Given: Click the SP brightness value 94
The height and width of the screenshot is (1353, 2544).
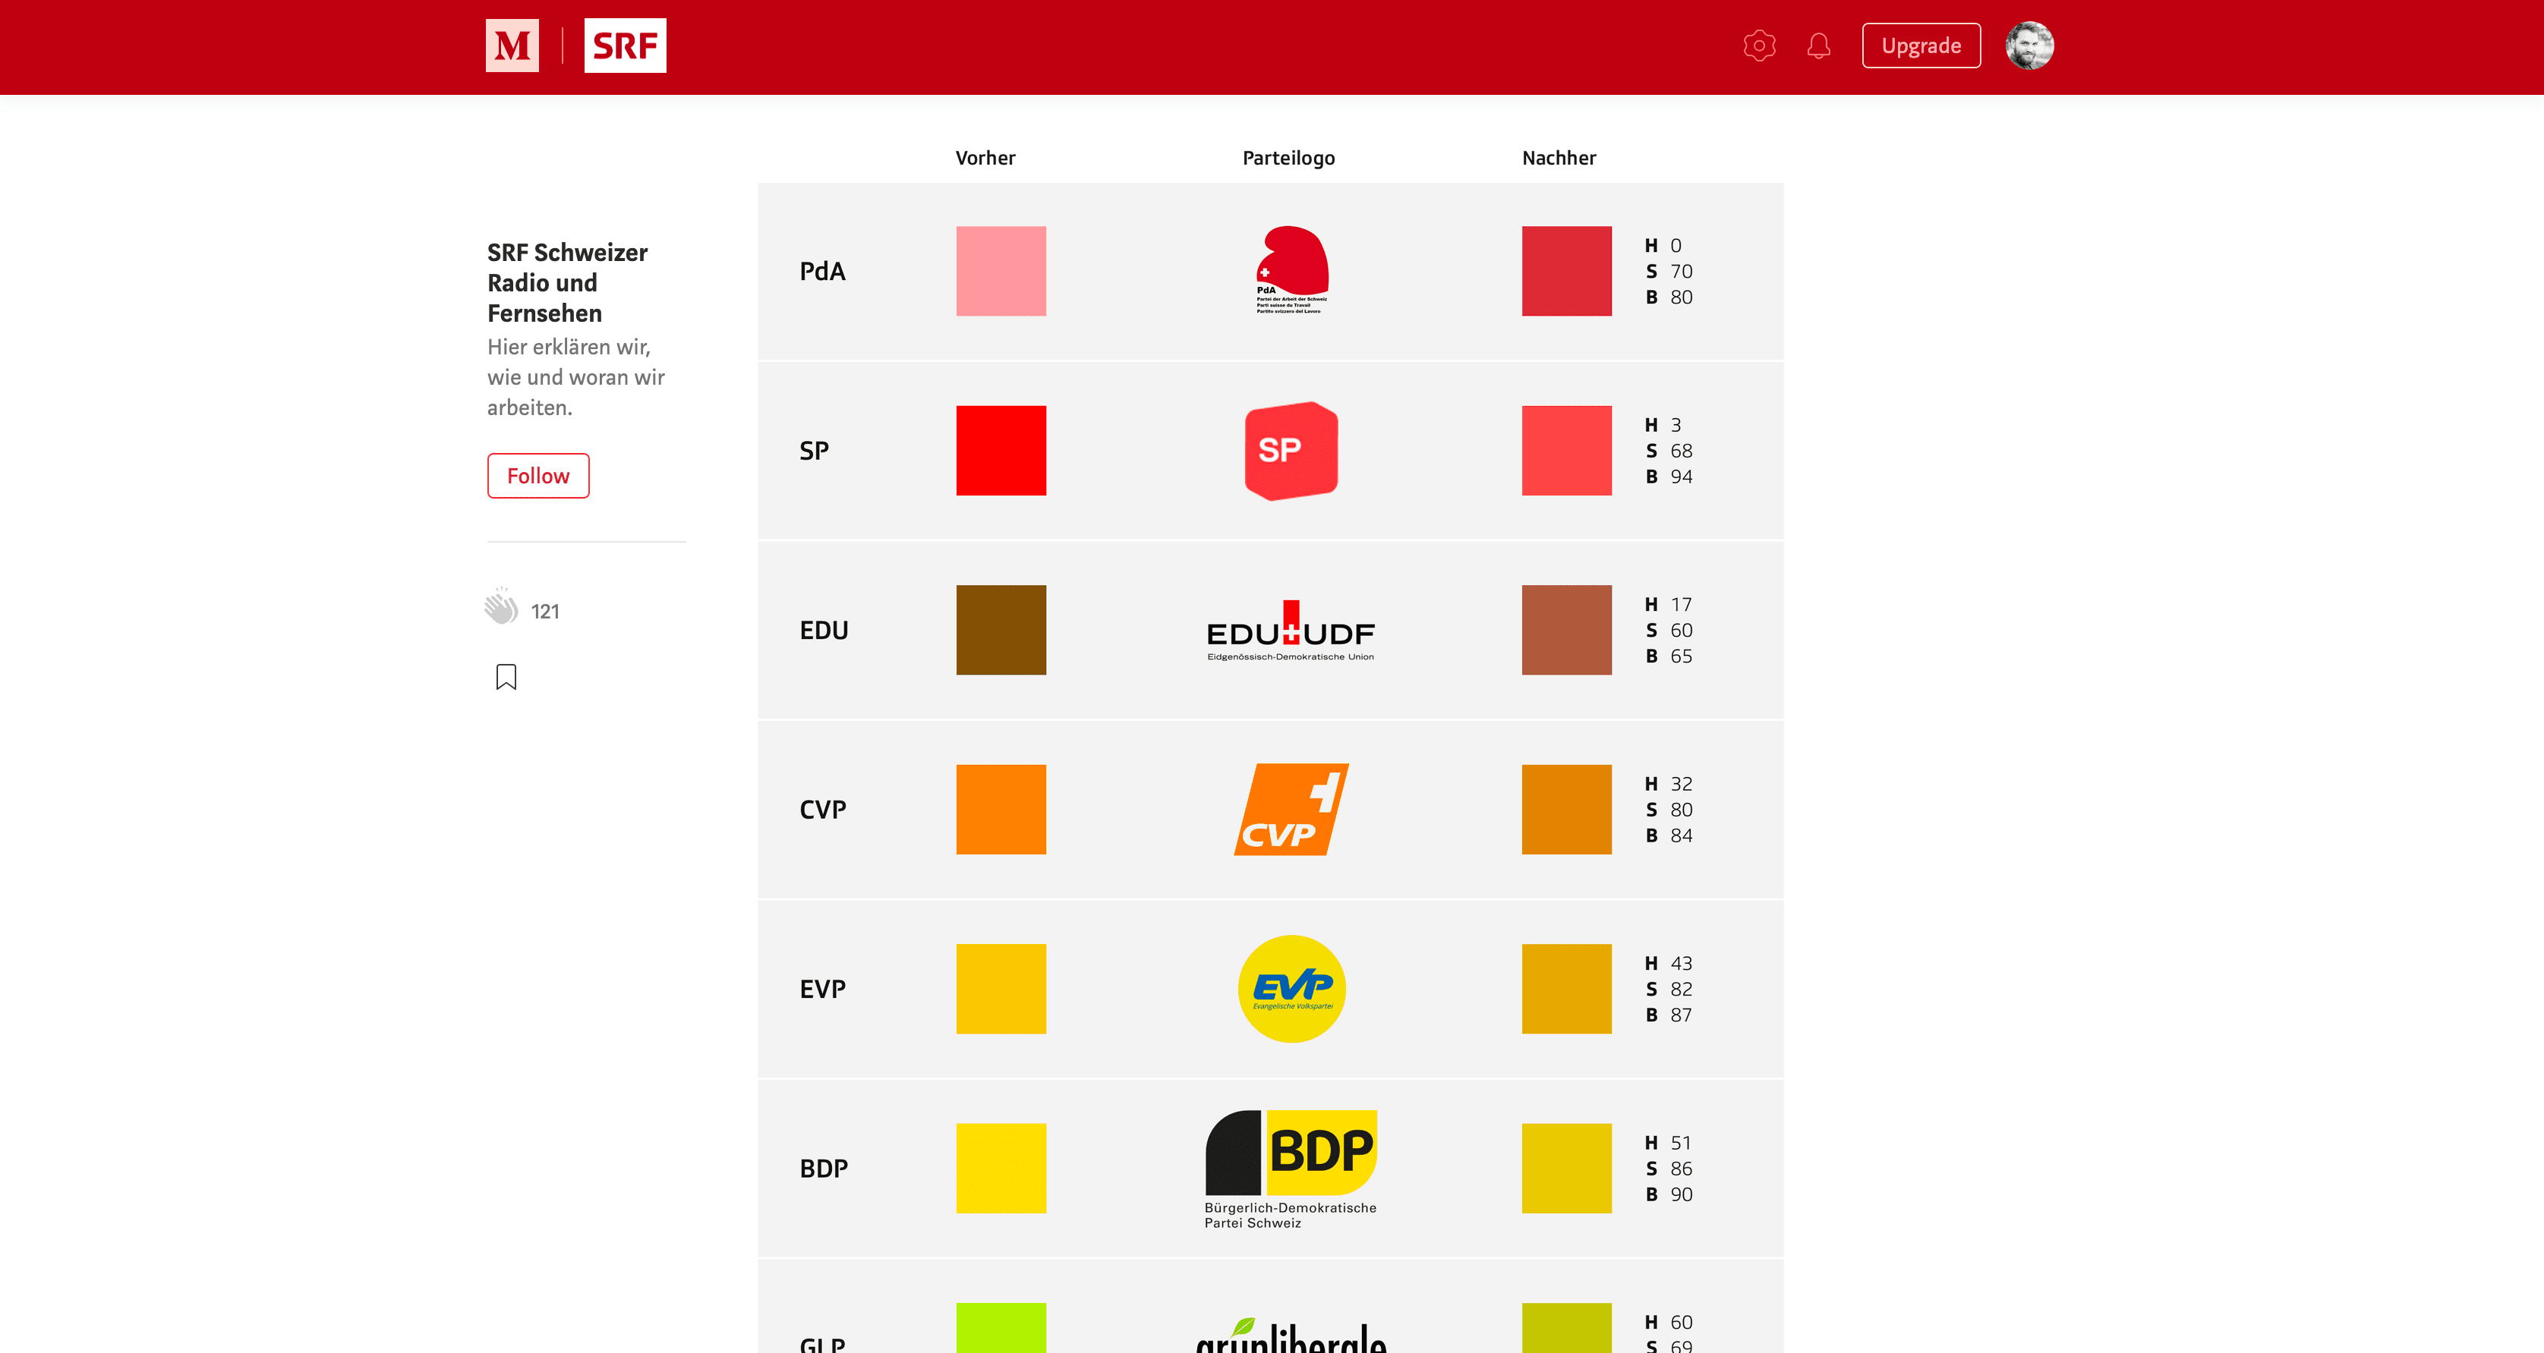Looking at the screenshot, I should [x=1681, y=476].
